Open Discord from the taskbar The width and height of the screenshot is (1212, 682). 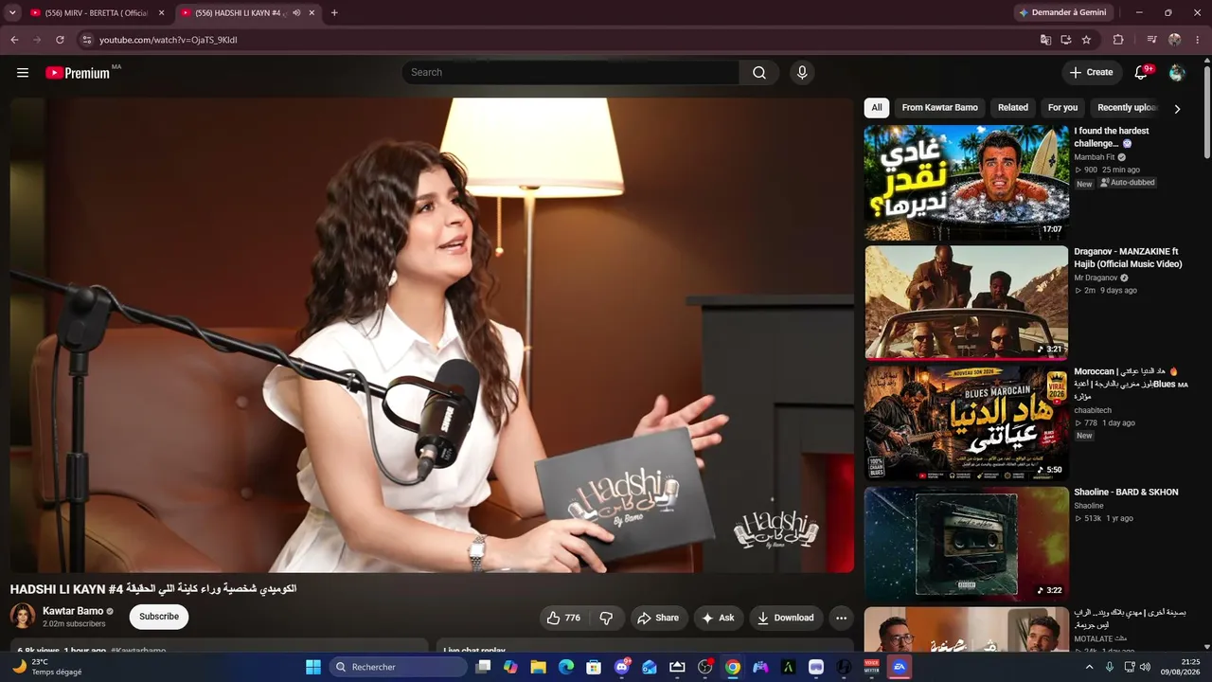[x=622, y=668]
